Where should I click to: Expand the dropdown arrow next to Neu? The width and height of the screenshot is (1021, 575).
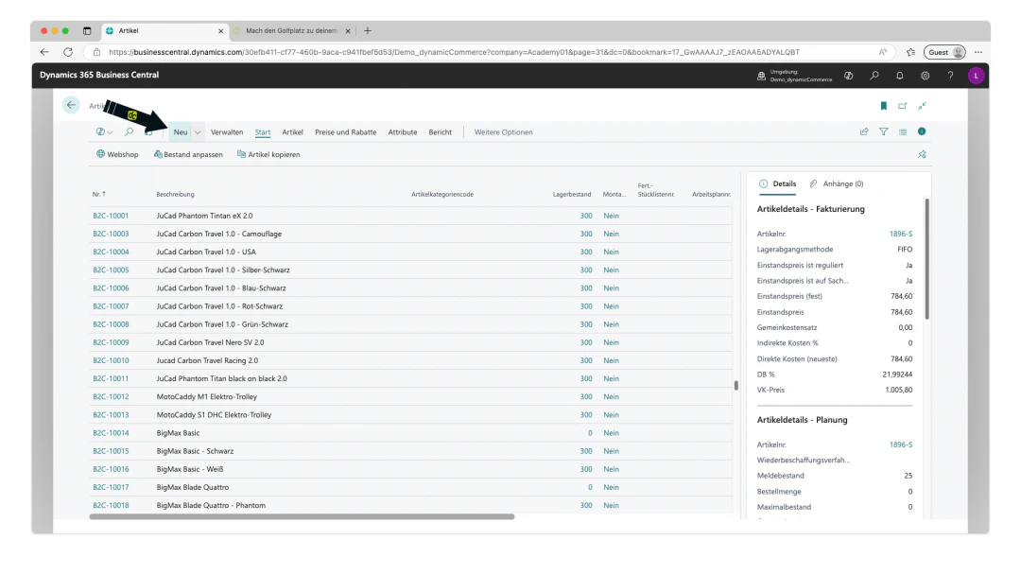198,132
